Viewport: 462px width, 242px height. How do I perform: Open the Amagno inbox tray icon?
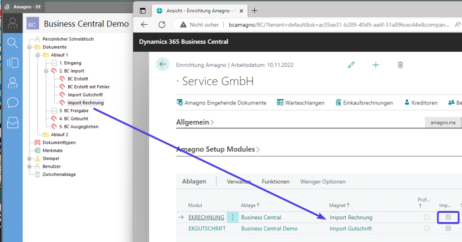tap(12, 123)
